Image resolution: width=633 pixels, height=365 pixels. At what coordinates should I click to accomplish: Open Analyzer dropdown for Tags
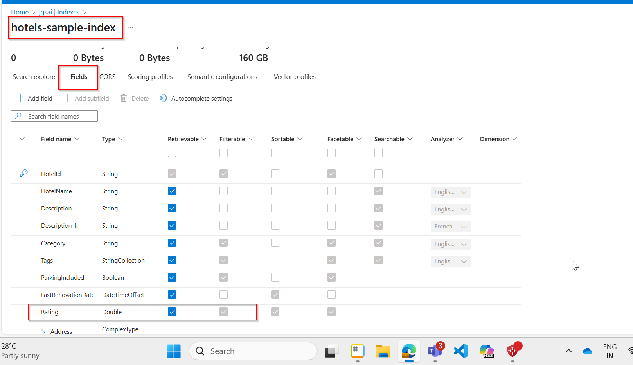pos(450,261)
